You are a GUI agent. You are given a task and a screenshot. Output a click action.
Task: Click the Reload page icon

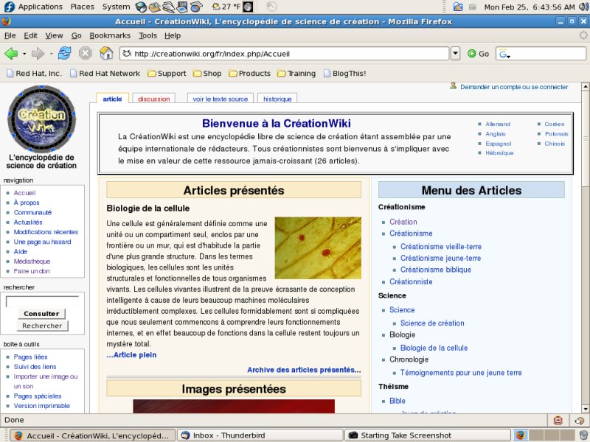click(65, 53)
